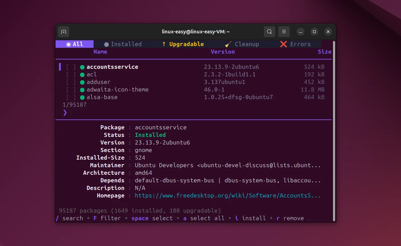This screenshot has width=401, height=246.
Task: Open the terminal search magnifier icon
Action: [270, 32]
